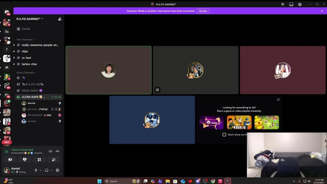Viewport: 327px width, 184px height.
Task: Open the Events section
Action: click(x=26, y=29)
